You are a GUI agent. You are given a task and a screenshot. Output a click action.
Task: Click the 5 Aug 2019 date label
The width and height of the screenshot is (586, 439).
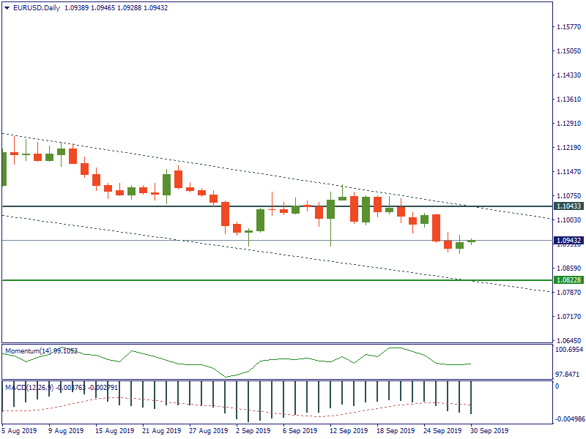pos(19,431)
